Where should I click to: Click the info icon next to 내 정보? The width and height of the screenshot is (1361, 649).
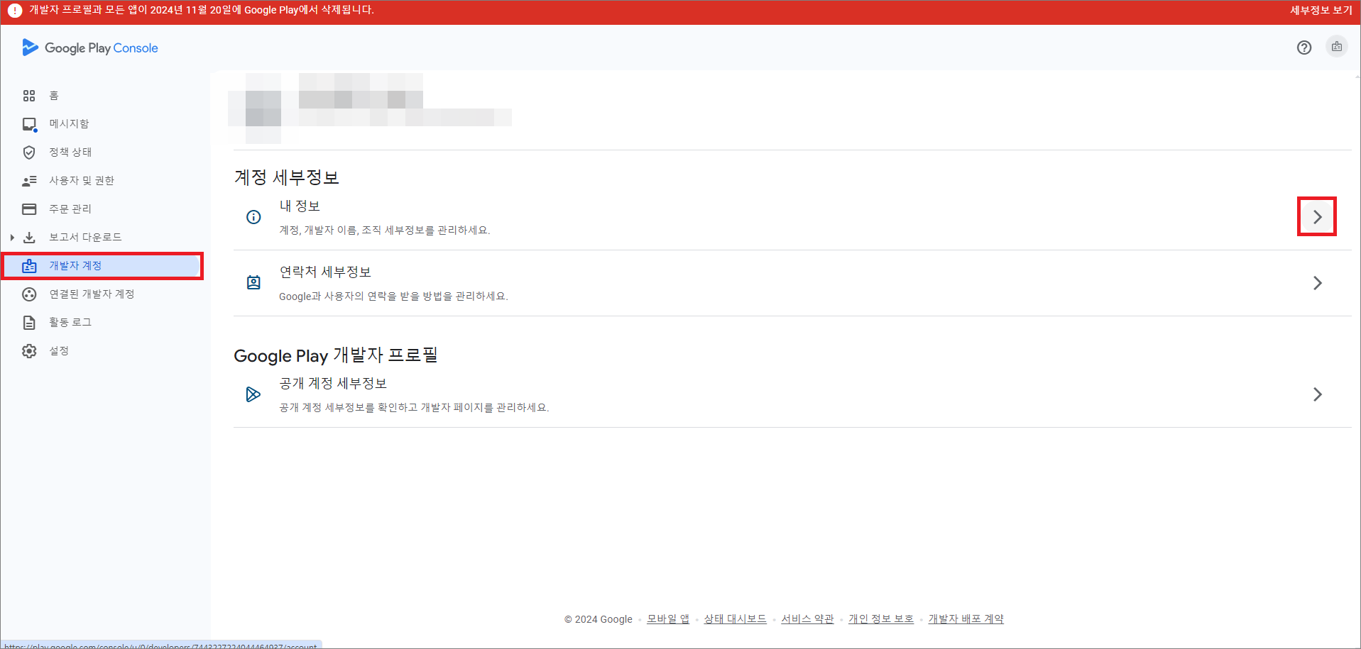click(253, 217)
